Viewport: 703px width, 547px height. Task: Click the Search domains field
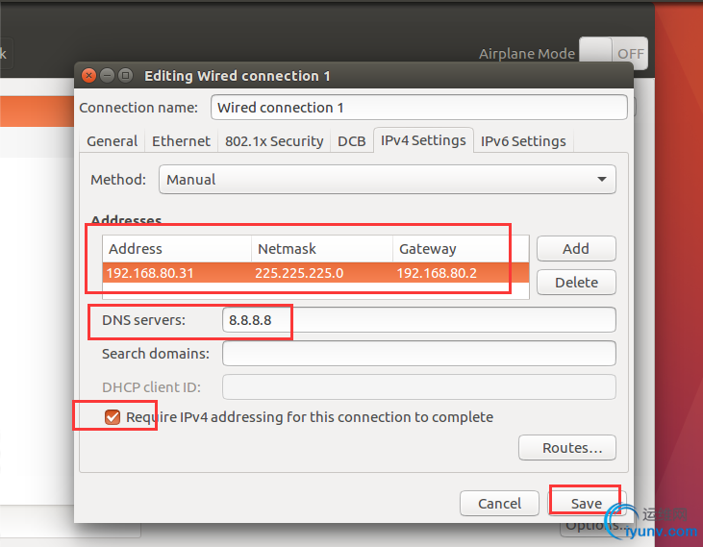(x=418, y=354)
